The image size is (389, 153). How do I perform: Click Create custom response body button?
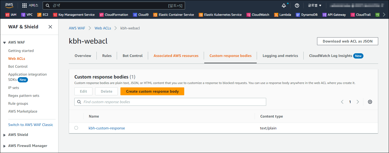[x=152, y=91]
